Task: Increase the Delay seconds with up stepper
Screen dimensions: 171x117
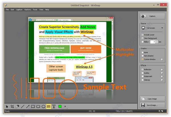Action: pos(156,41)
